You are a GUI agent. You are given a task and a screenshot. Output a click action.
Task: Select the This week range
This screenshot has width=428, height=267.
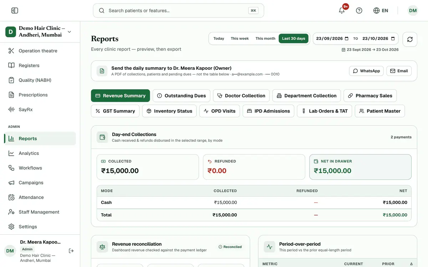[x=240, y=38]
